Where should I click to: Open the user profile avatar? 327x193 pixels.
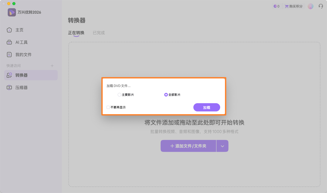click(x=310, y=6)
